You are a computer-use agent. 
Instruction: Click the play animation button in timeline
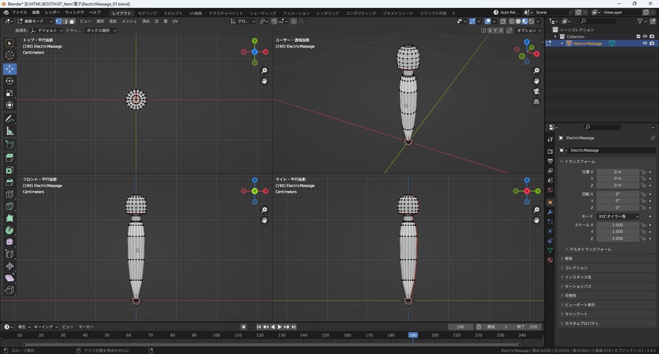click(280, 327)
